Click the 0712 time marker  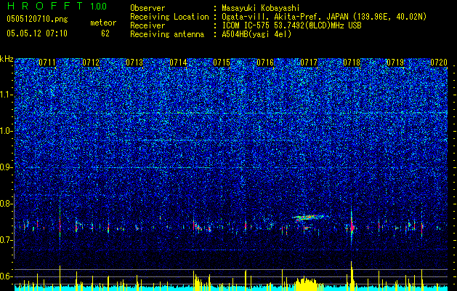91,63
